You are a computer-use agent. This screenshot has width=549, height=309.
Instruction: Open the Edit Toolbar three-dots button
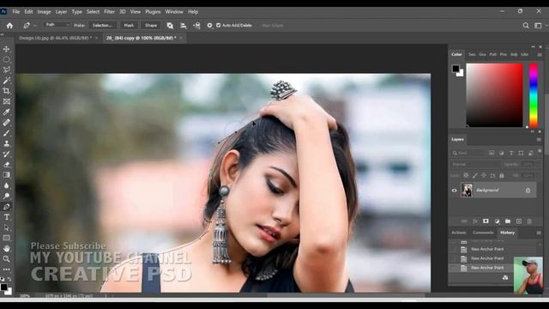[6, 270]
